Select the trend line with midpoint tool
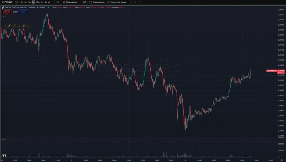 tap(9, 26)
